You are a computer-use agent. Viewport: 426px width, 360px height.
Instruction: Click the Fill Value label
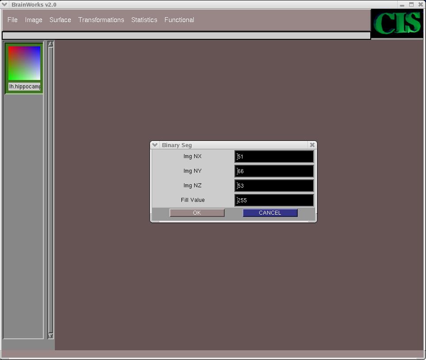pyautogui.click(x=192, y=200)
